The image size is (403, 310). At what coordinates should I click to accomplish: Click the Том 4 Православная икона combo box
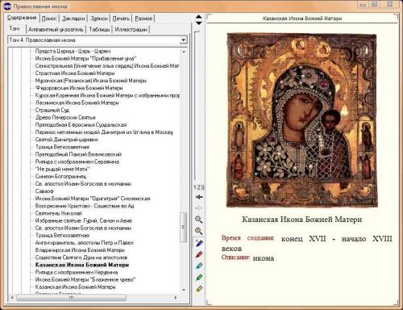click(98, 40)
